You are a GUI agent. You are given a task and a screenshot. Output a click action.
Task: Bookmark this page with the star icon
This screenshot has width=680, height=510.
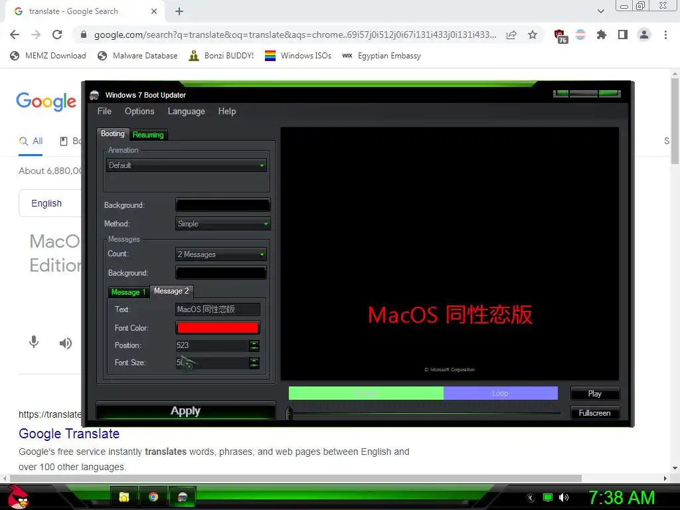pos(533,35)
